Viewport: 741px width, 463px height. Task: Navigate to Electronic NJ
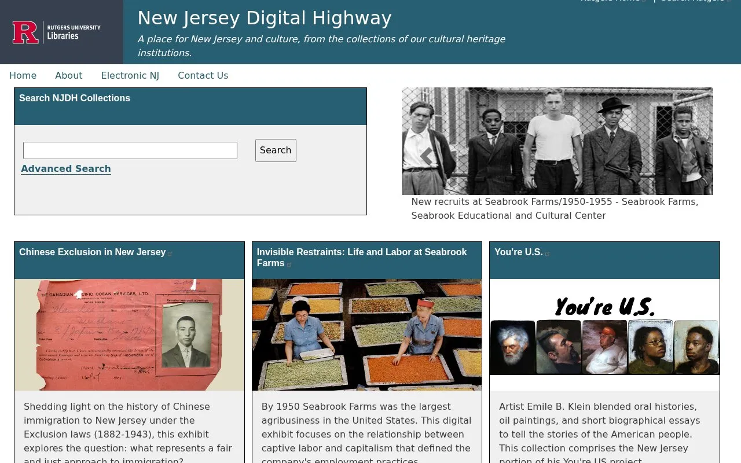pyautogui.click(x=130, y=75)
